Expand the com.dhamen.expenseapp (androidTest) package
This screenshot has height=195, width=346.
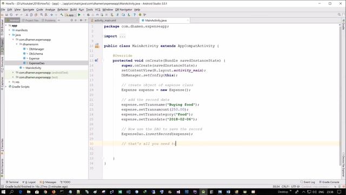[13, 73]
